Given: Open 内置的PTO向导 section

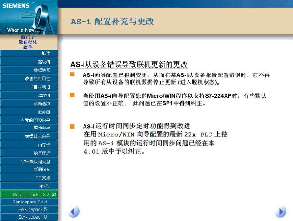Looking at the screenshot, I should 29,120.
